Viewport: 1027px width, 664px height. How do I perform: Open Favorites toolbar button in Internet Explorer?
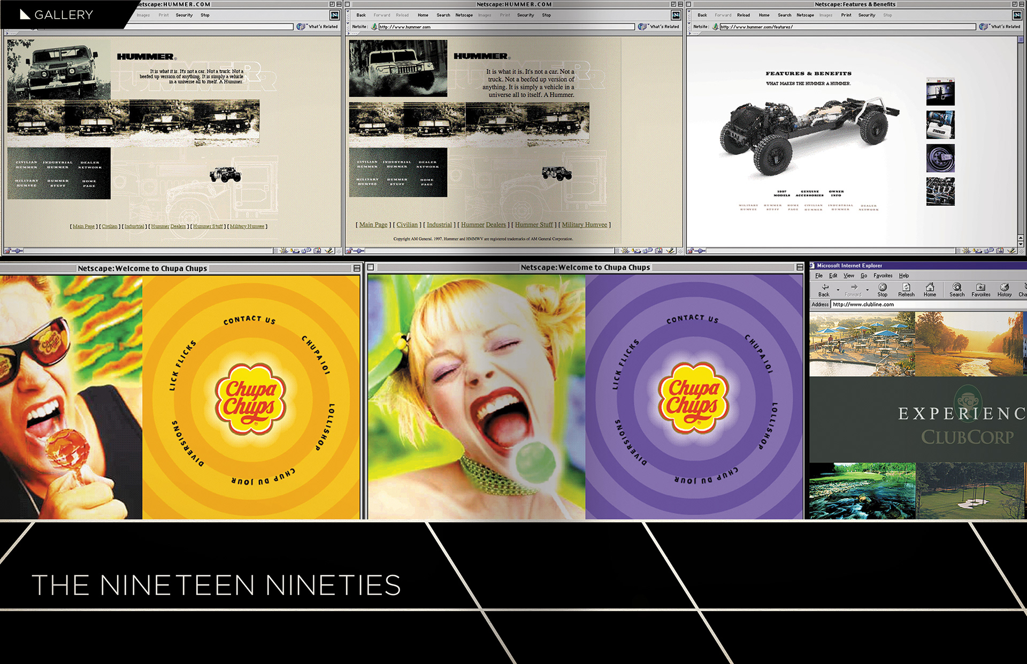tap(980, 290)
